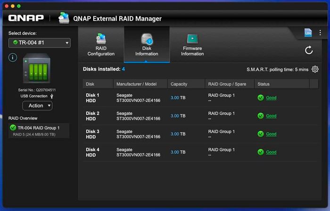
Task: Click Disk 4 Seagate model text
Action: 138,152
